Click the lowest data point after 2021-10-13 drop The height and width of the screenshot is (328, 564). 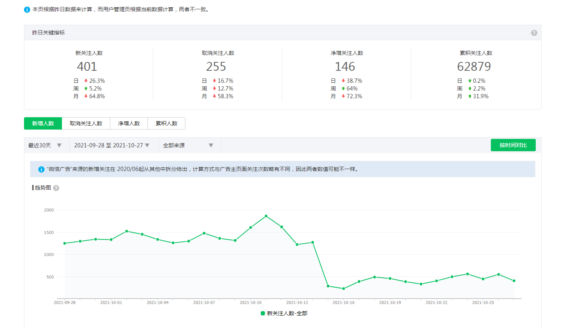coord(343,289)
